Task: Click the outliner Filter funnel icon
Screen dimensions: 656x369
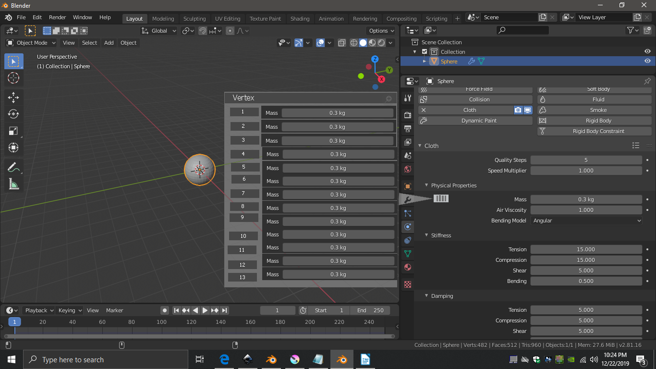Action: pyautogui.click(x=631, y=30)
